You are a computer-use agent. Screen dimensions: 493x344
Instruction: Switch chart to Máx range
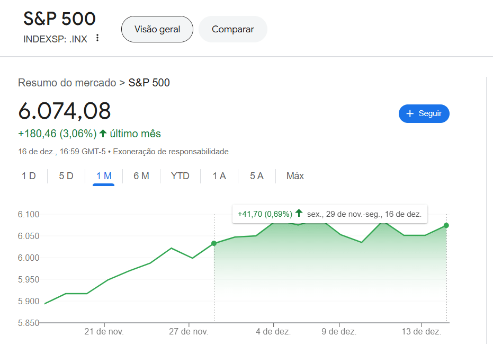(x=295, y=176)
